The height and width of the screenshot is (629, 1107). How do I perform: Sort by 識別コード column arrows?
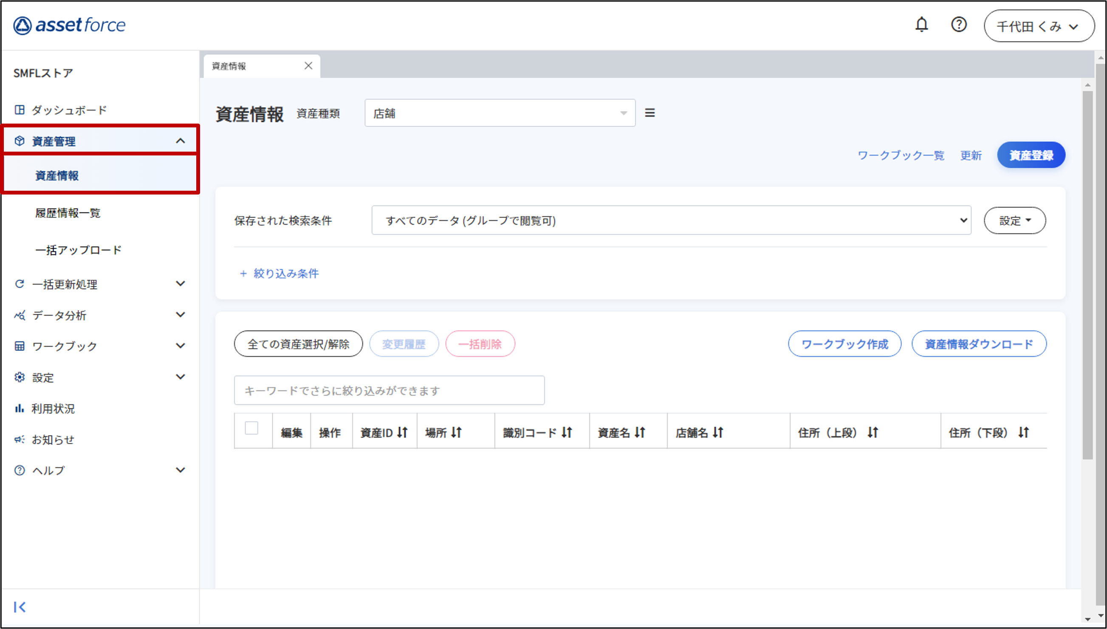coord(567,432)
